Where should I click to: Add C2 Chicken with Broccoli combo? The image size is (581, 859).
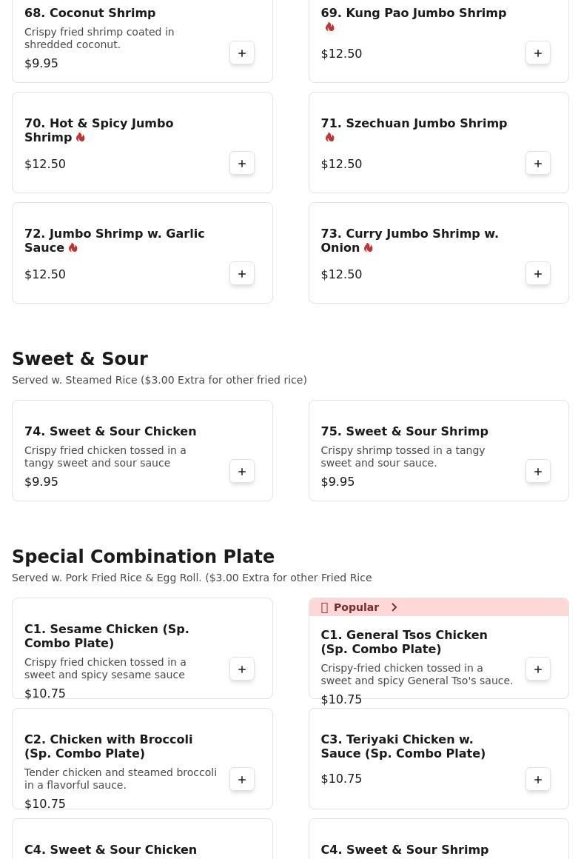[x=242, y=780]
